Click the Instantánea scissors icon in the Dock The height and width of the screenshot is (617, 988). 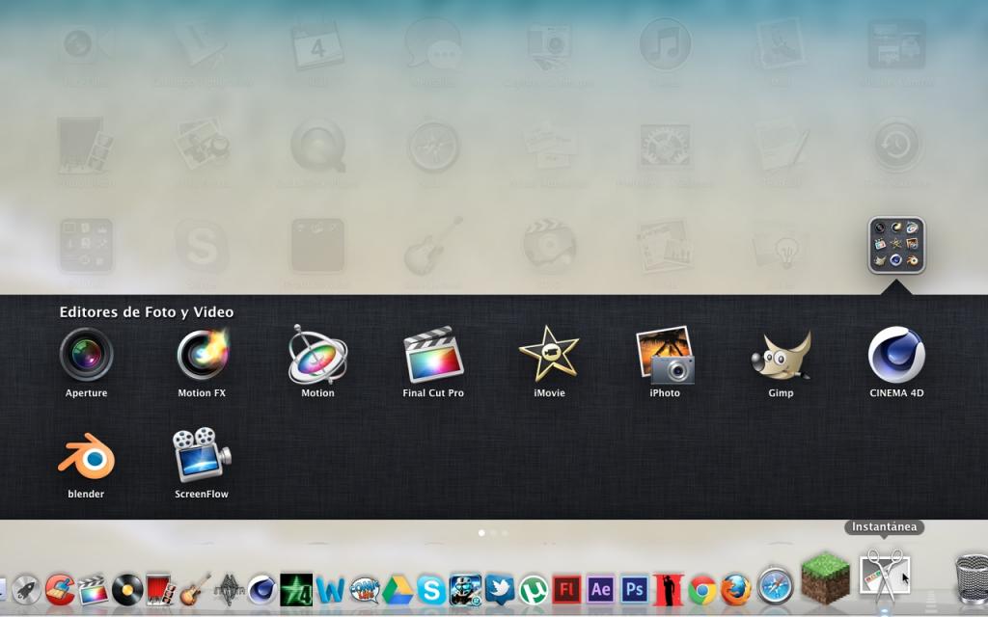pos(885,576)
